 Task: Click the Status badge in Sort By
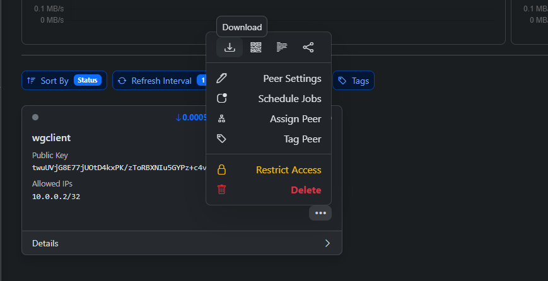click(88, 80)
